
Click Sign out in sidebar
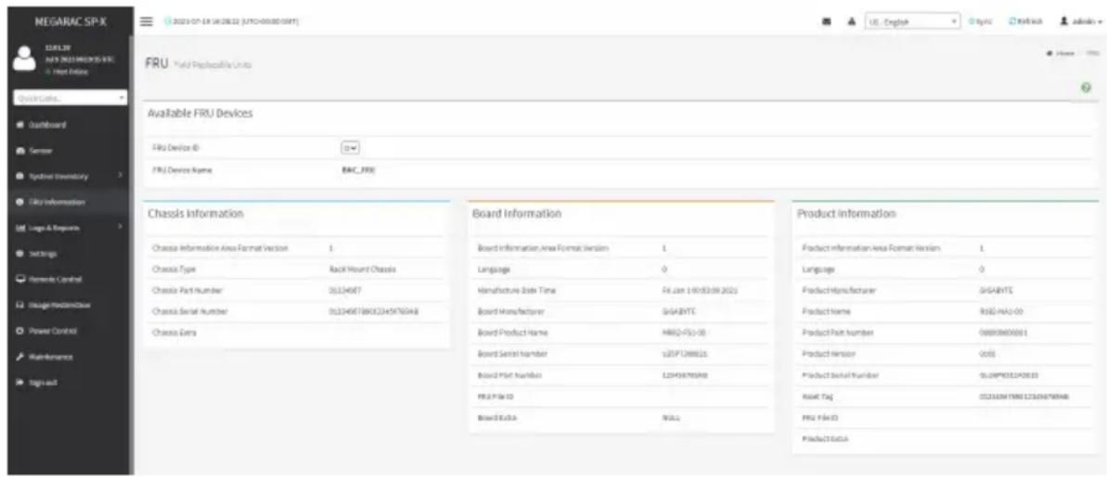tap(43, 383)
